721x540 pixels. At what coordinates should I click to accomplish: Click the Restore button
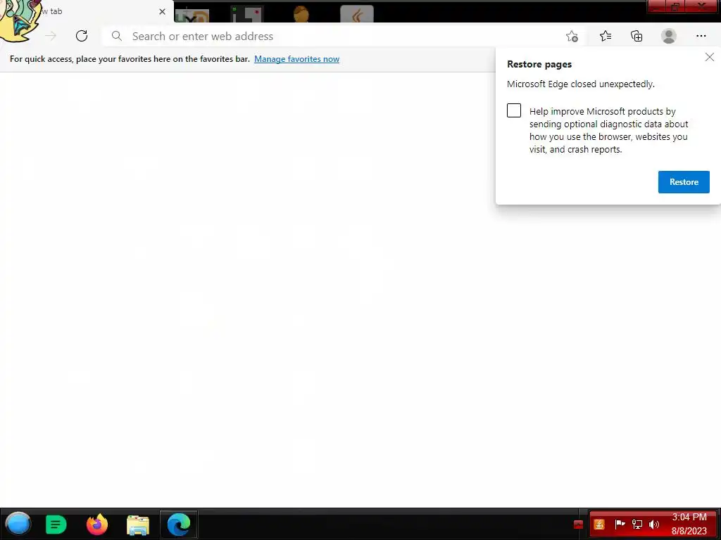coord(684,182)
